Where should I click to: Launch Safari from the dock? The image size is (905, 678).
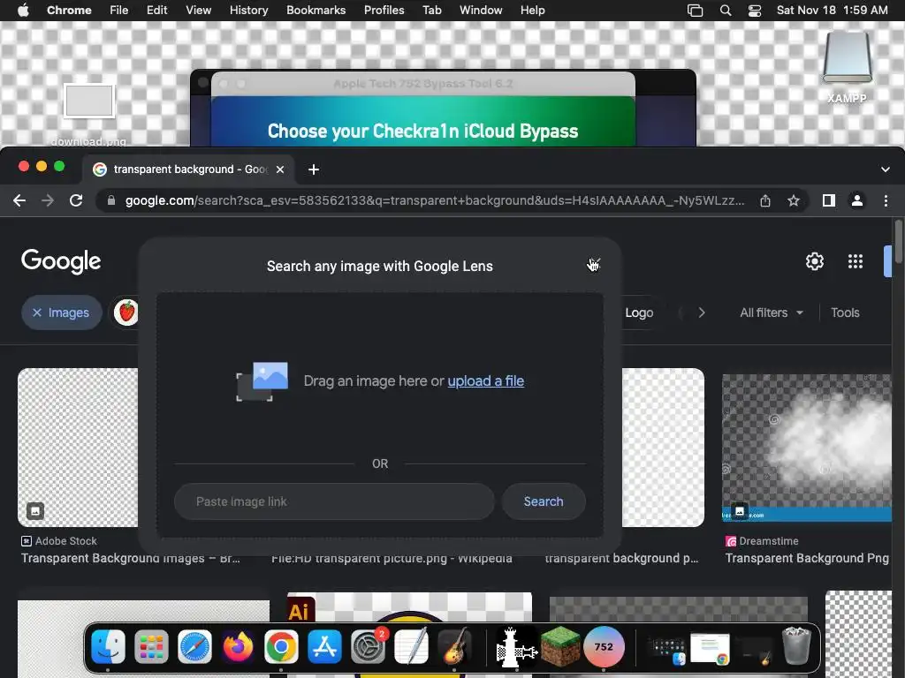coord(194,646)
